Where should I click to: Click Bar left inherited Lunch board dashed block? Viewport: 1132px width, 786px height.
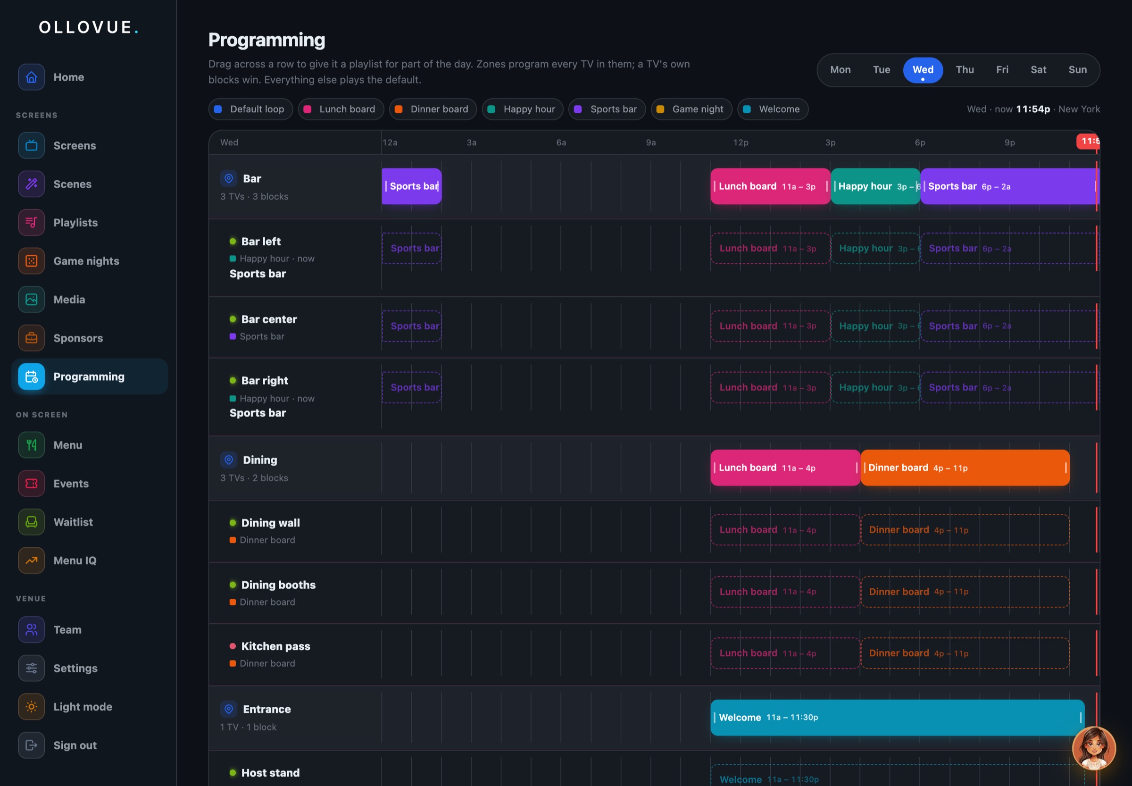click(770, 248)
